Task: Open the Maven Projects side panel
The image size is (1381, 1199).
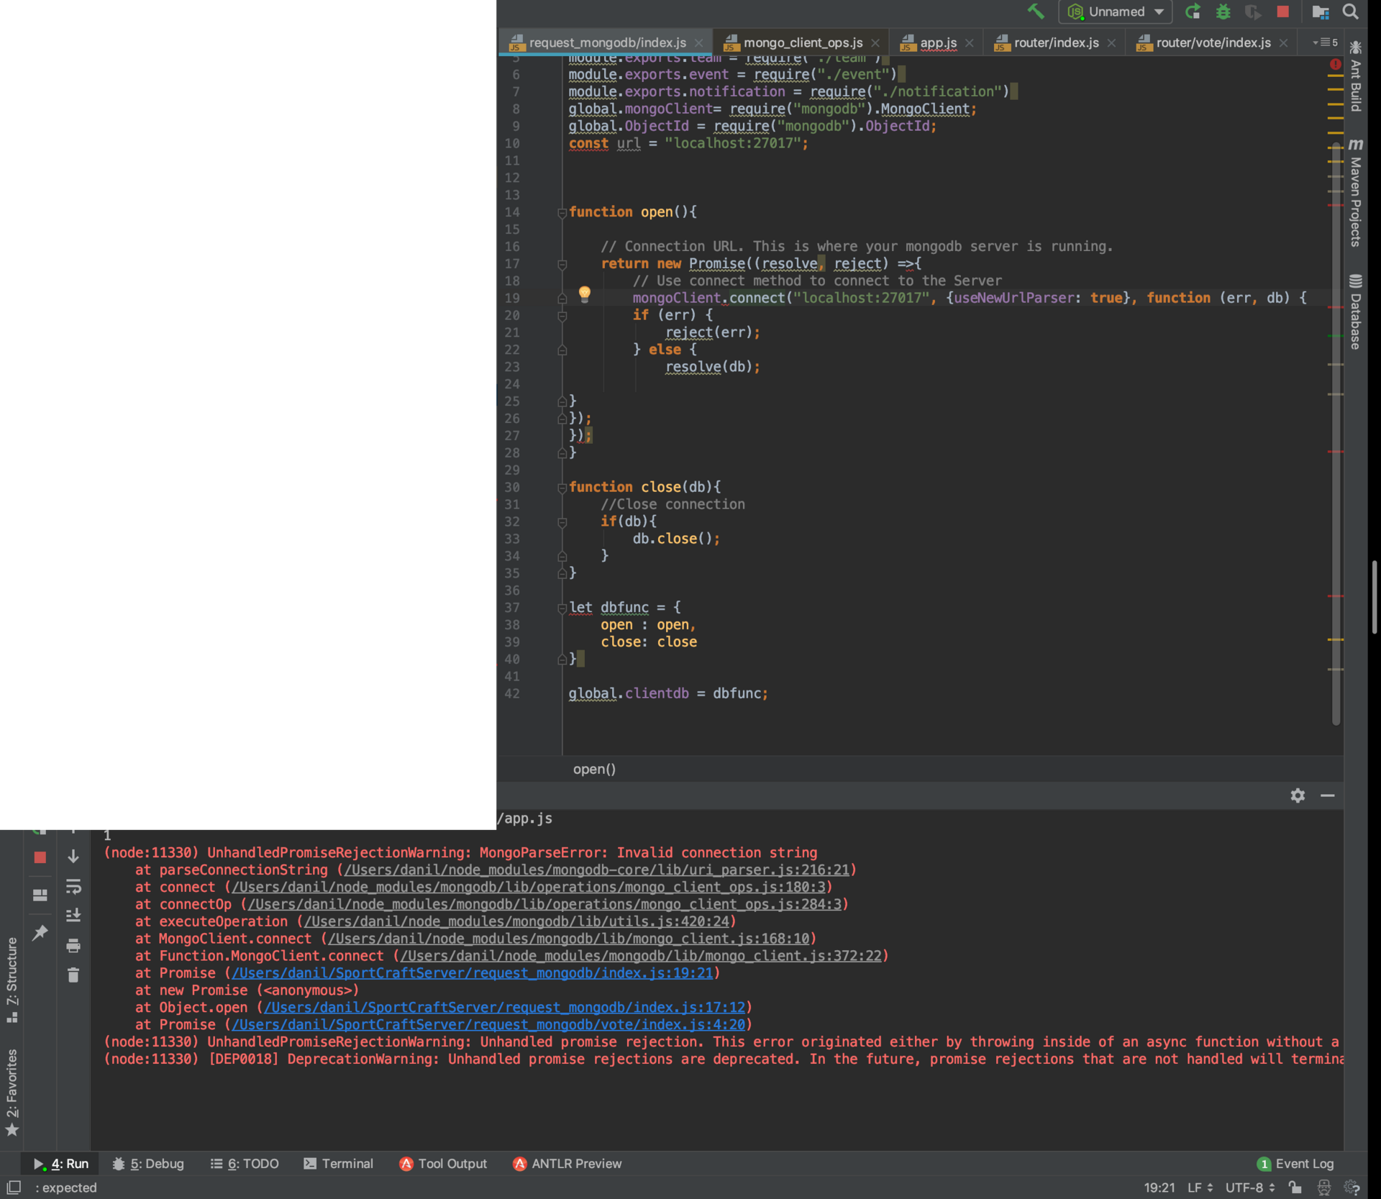Action: pos(1356,193)
